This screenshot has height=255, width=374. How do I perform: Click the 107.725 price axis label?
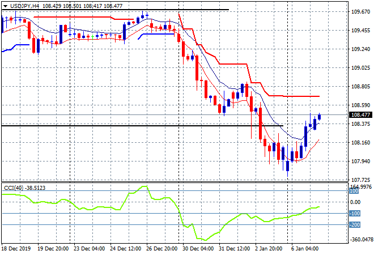point(360,180)
